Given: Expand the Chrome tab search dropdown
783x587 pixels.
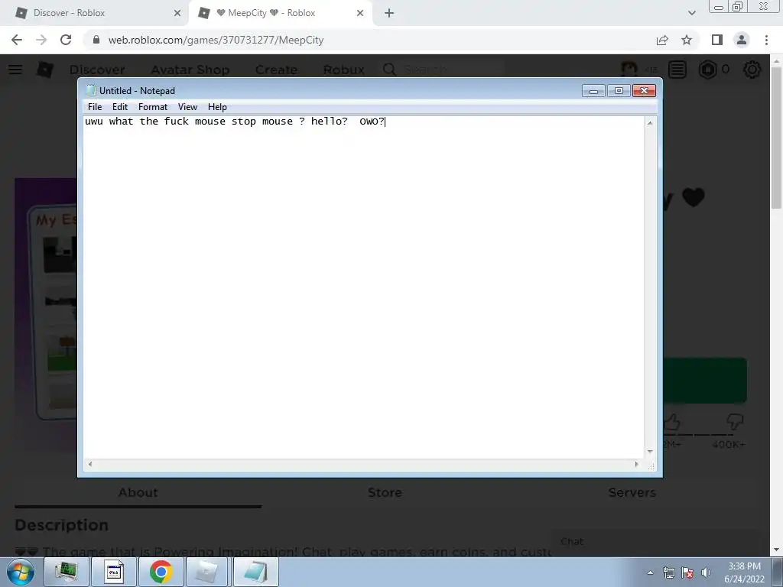Looking at the screenshot, I should tap(691, 14).
